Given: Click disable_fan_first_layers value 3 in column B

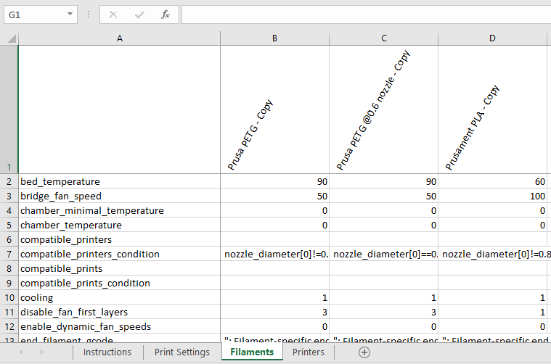Looking at the screenshot, I should click(x=275, y=312).
